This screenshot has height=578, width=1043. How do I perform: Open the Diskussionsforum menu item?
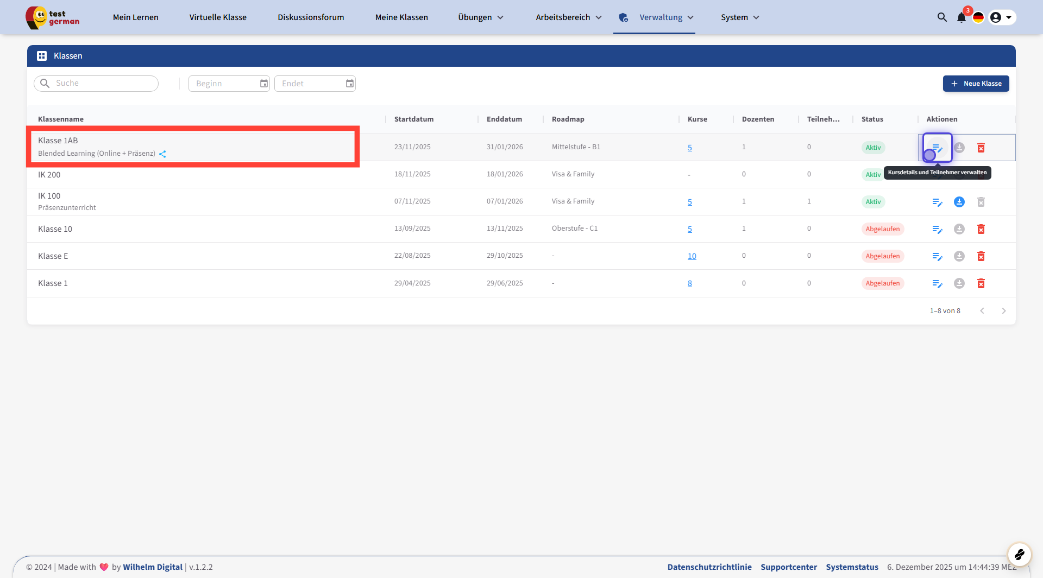tap(311, 17)
